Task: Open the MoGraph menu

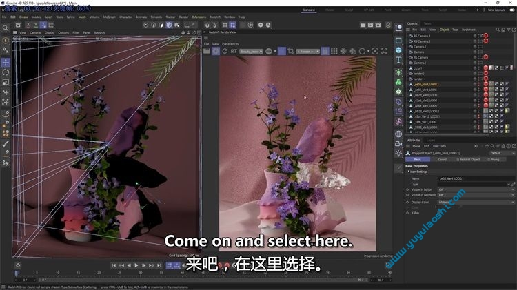Action: coord(109,16)
